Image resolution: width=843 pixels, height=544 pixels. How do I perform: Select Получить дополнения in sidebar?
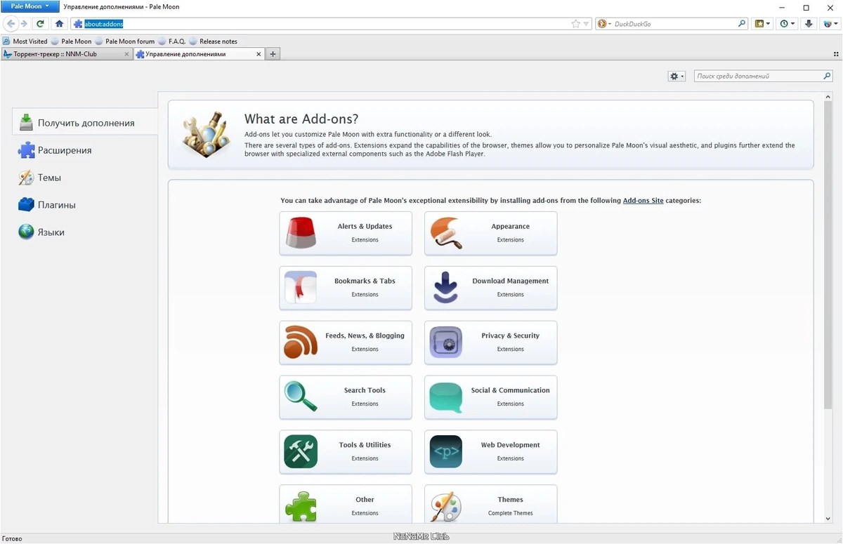click(x=85, y=123)
